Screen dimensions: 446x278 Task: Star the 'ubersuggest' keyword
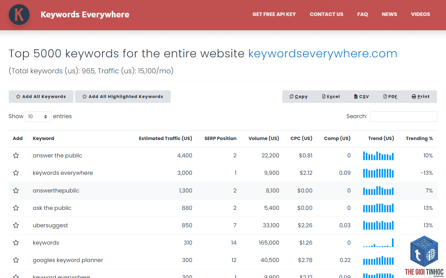[16, 225]
